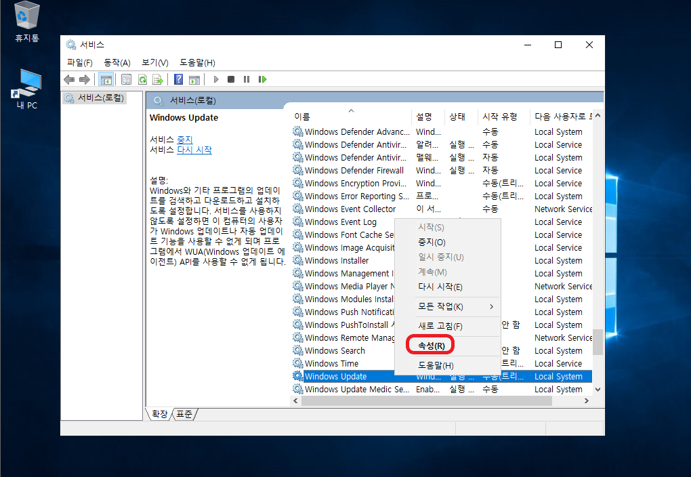
Task: Open the 동작(A) menu
Action: [x=117, y=62]
